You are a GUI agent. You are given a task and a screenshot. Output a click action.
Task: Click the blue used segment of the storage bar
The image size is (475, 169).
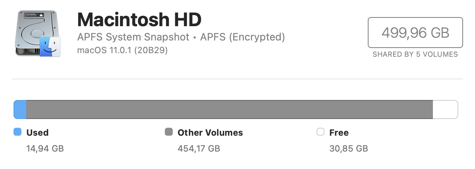pos(20,109)
